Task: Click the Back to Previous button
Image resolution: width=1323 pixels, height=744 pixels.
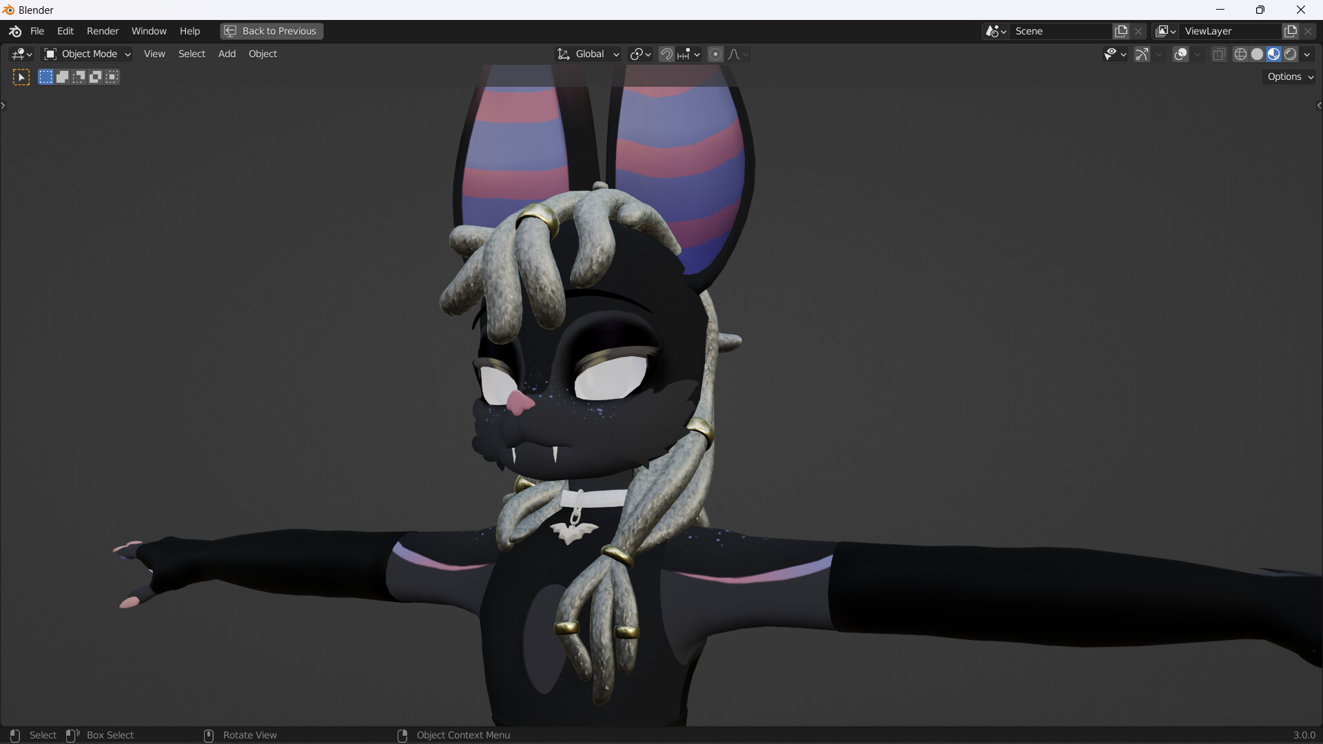Action: 271,31
